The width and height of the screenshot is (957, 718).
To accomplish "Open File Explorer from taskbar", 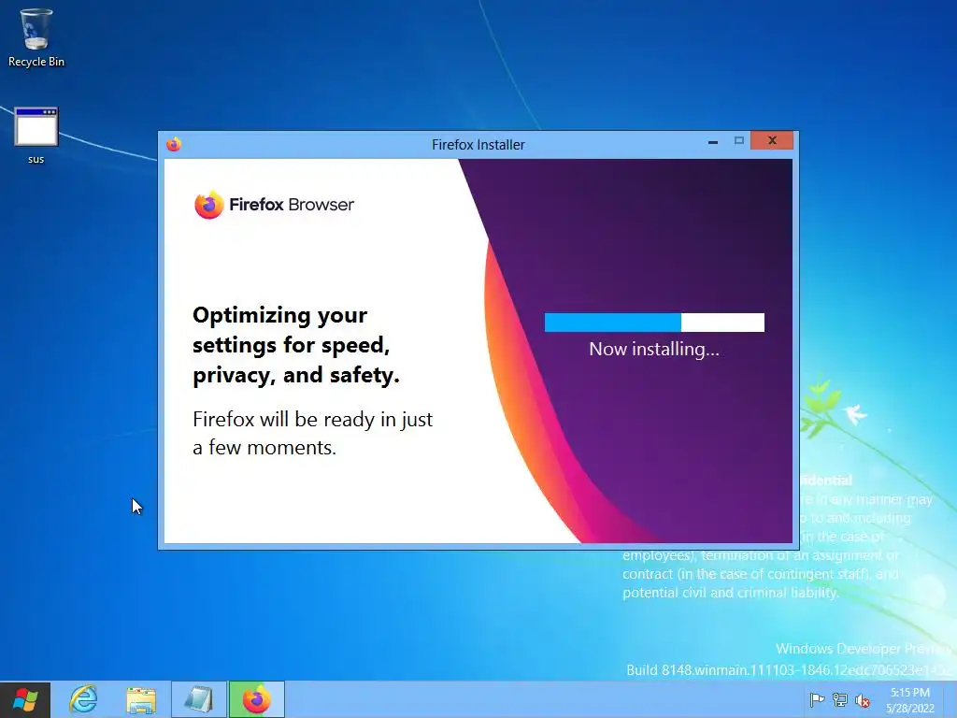I will coord(141,699).
